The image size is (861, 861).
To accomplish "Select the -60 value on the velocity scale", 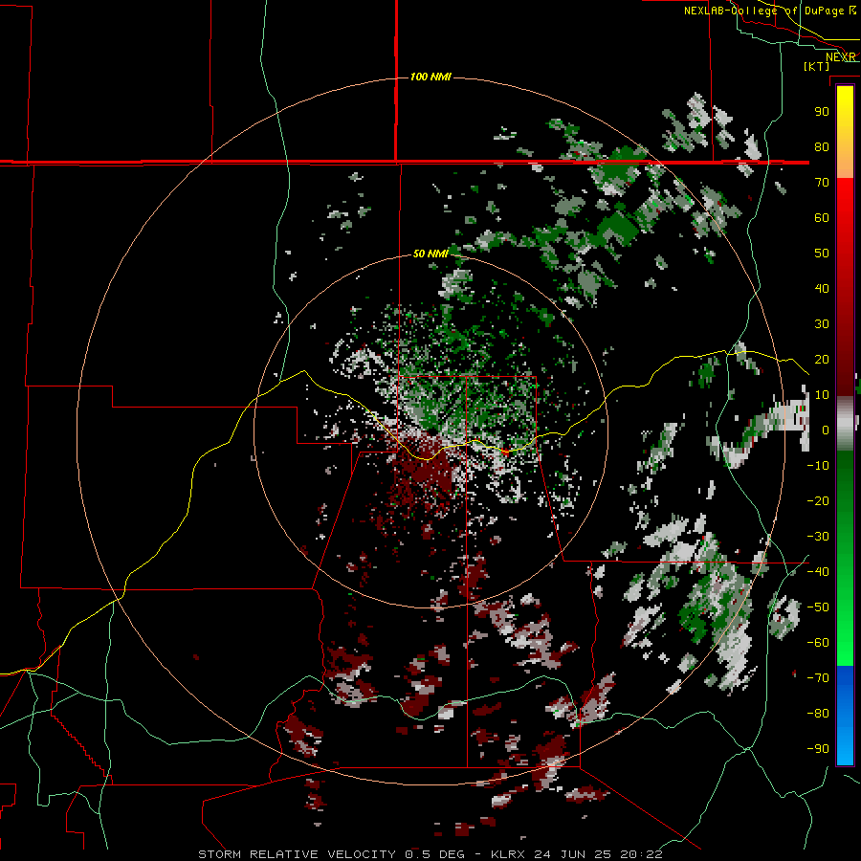I will click(818, 643).
